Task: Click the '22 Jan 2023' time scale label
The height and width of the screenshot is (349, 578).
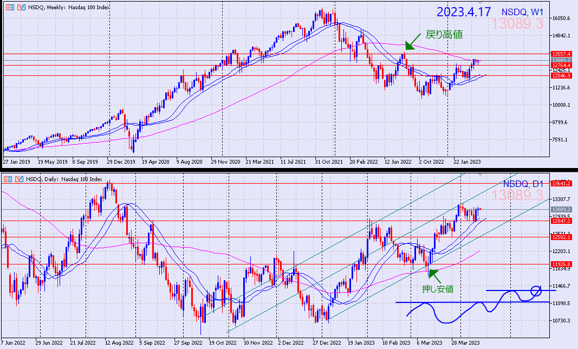Action: (x=467, y=161)
